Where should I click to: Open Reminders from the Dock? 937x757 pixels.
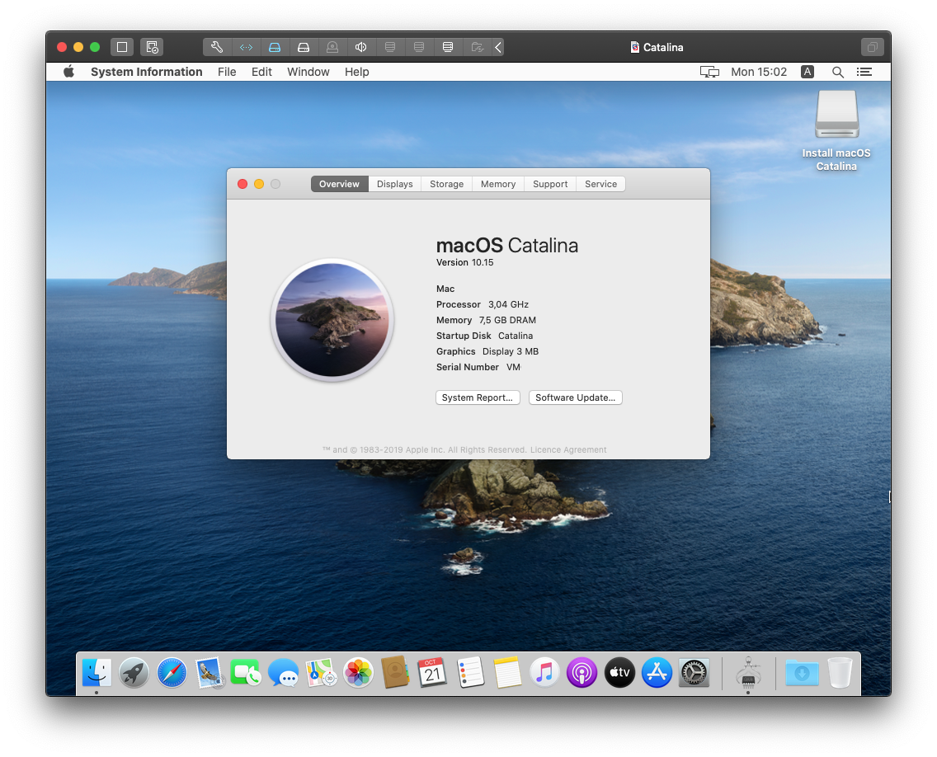point(470,673)
